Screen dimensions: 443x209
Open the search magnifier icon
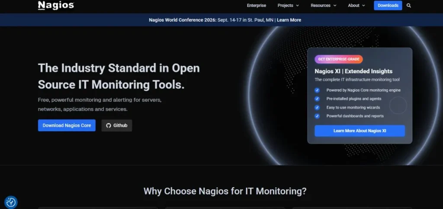[x=409, y=6]
